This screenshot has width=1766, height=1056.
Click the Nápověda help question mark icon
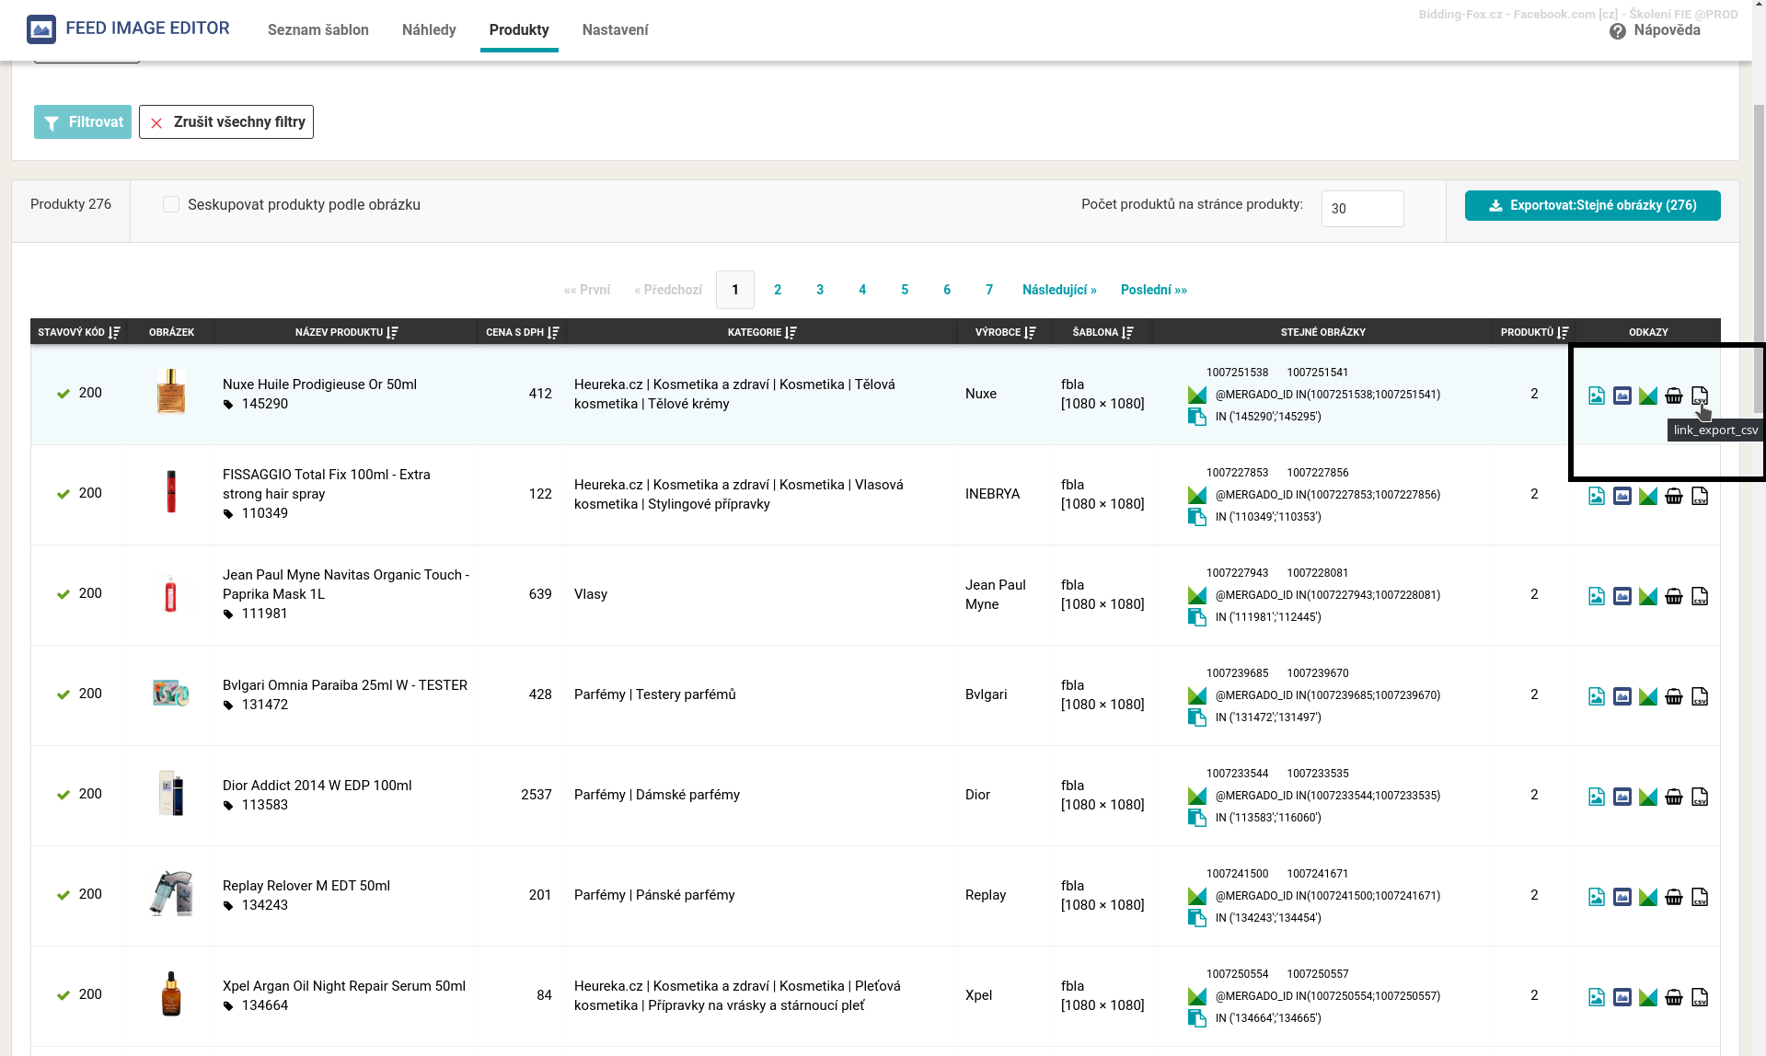(1618, 31)
